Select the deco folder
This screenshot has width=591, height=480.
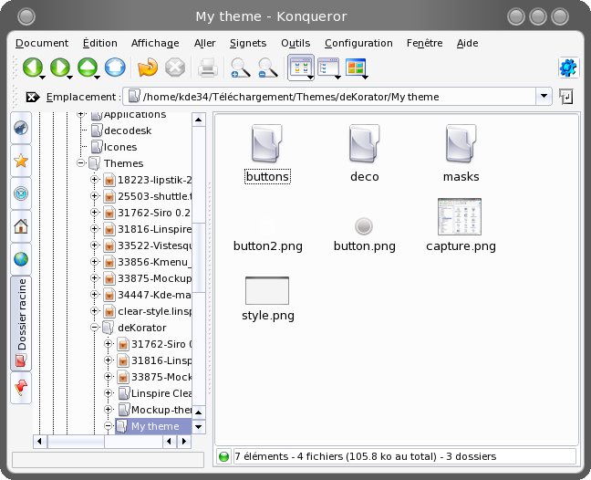point(364,154)
